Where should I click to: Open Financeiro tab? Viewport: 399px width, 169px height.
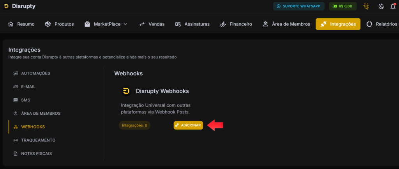[236, 24]
